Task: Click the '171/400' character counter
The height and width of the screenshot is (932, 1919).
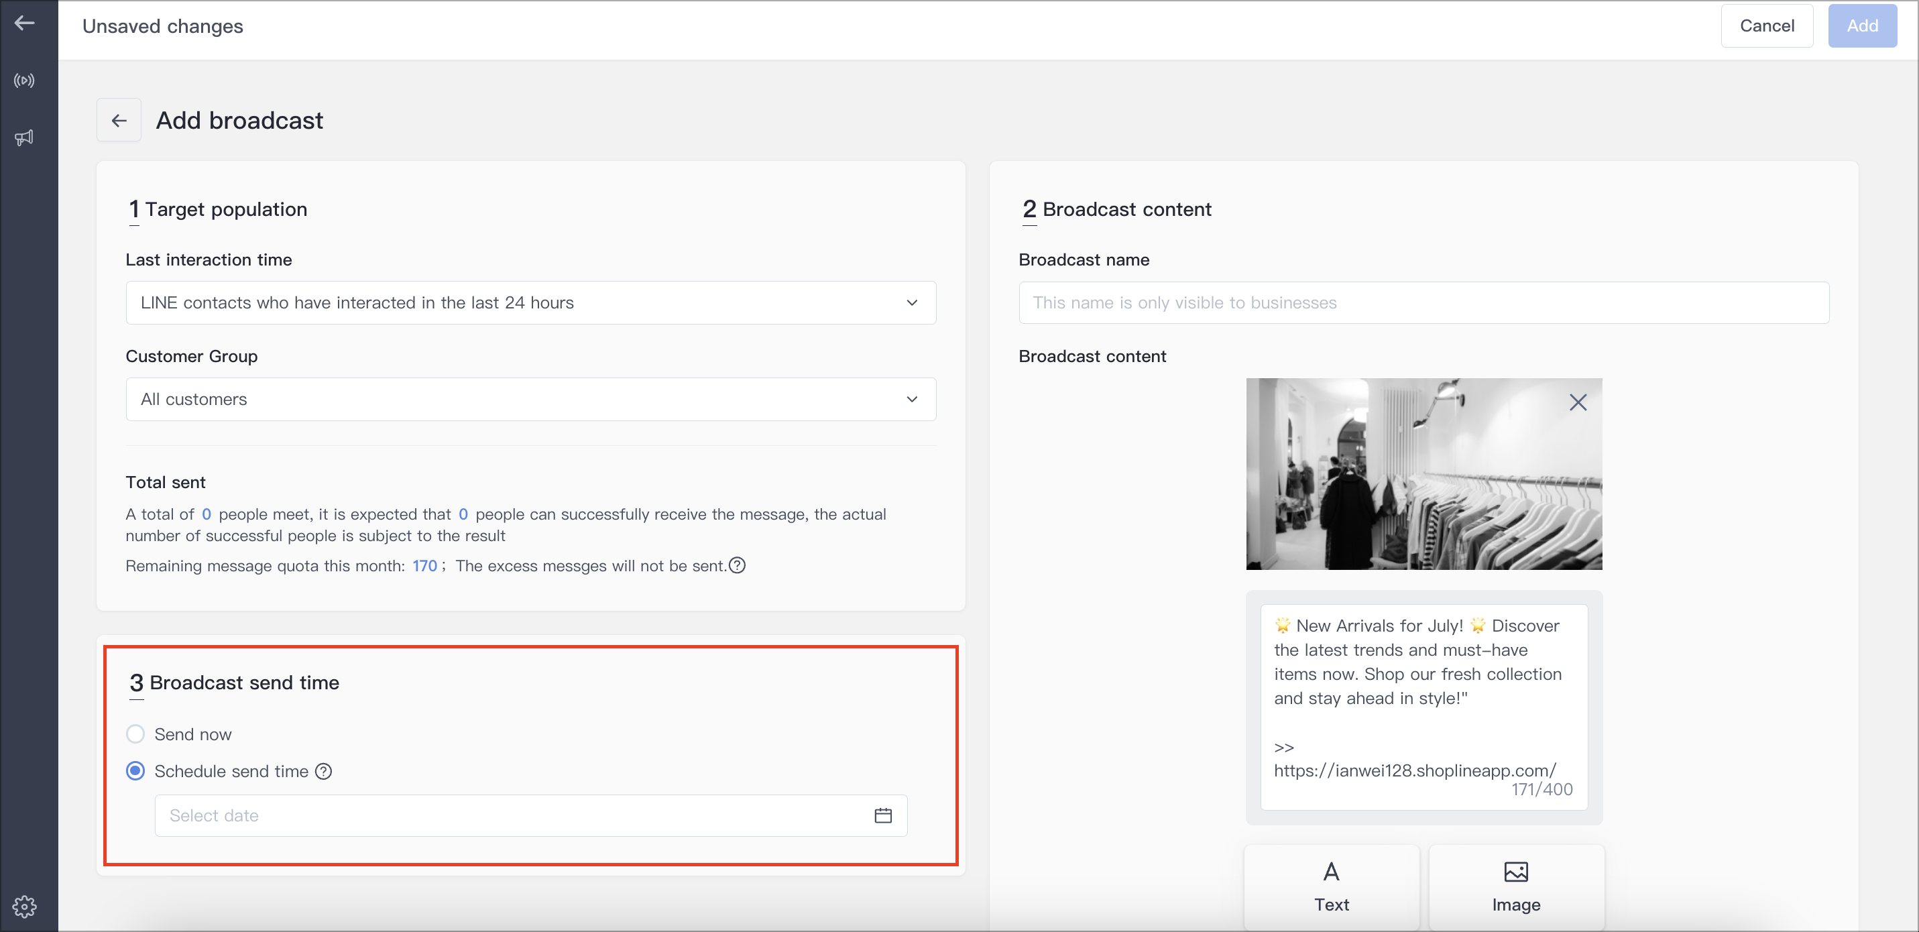Action: pos(1542,789)
